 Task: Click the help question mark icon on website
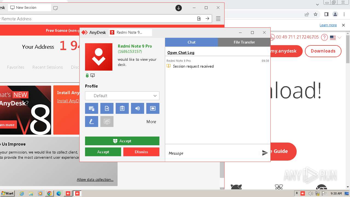pyautogui.click(x=324, y=37)
